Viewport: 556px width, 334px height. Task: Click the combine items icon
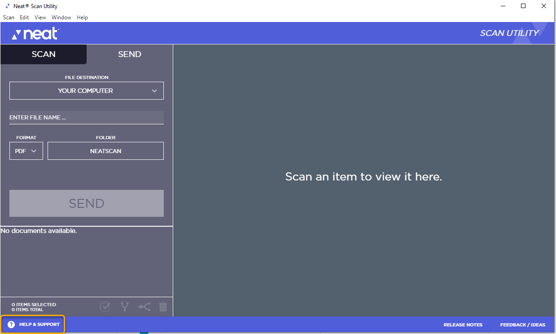pyautogui.click(x=144, y=307)
